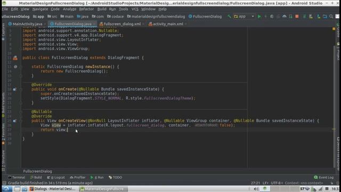Click the Profile app gauge icon

click(285, 17)
